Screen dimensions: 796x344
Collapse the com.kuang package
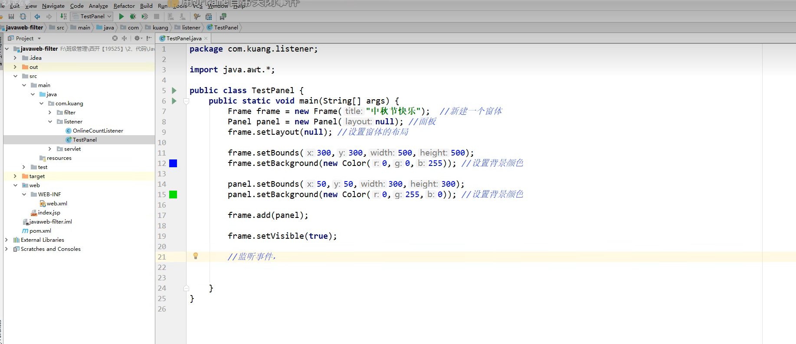pos(41,103)
